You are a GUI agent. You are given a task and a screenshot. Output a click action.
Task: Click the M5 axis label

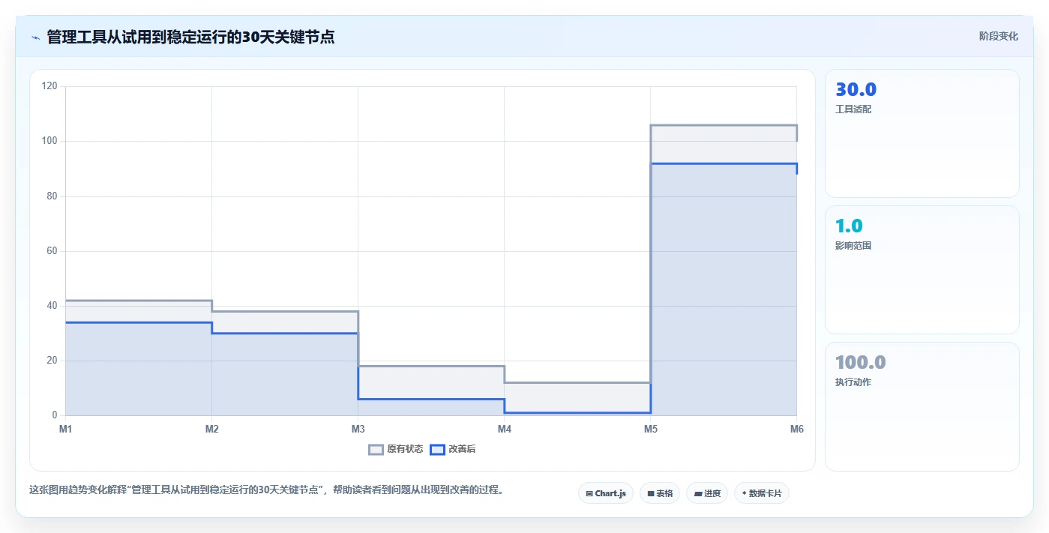coord(650,430)
